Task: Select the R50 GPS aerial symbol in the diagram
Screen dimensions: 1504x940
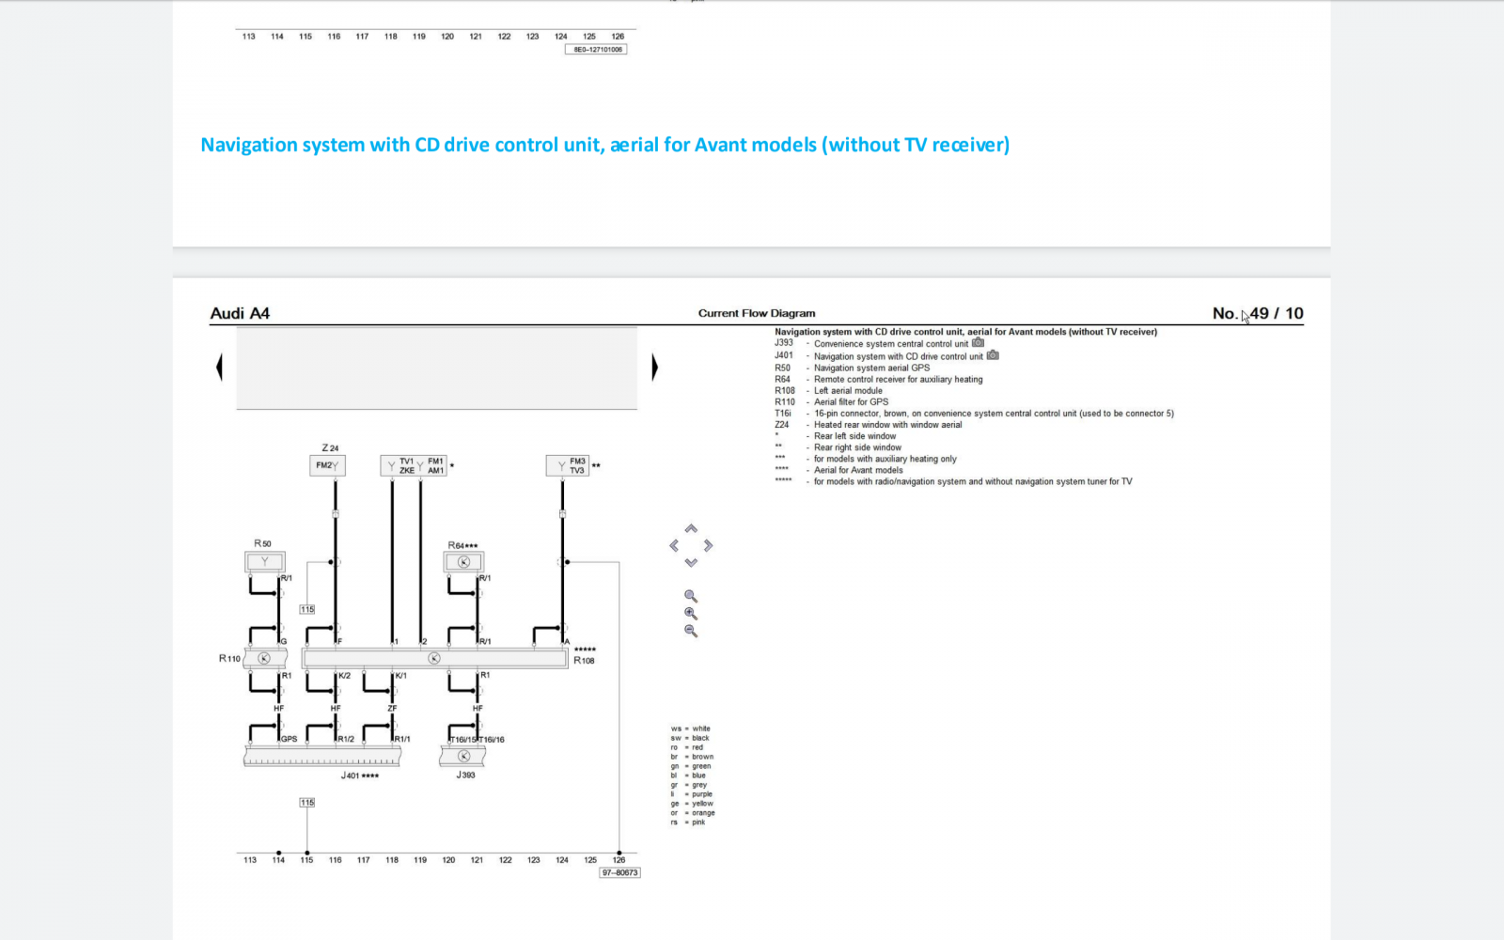Action: pyautogui.click(x=264, y=562)
